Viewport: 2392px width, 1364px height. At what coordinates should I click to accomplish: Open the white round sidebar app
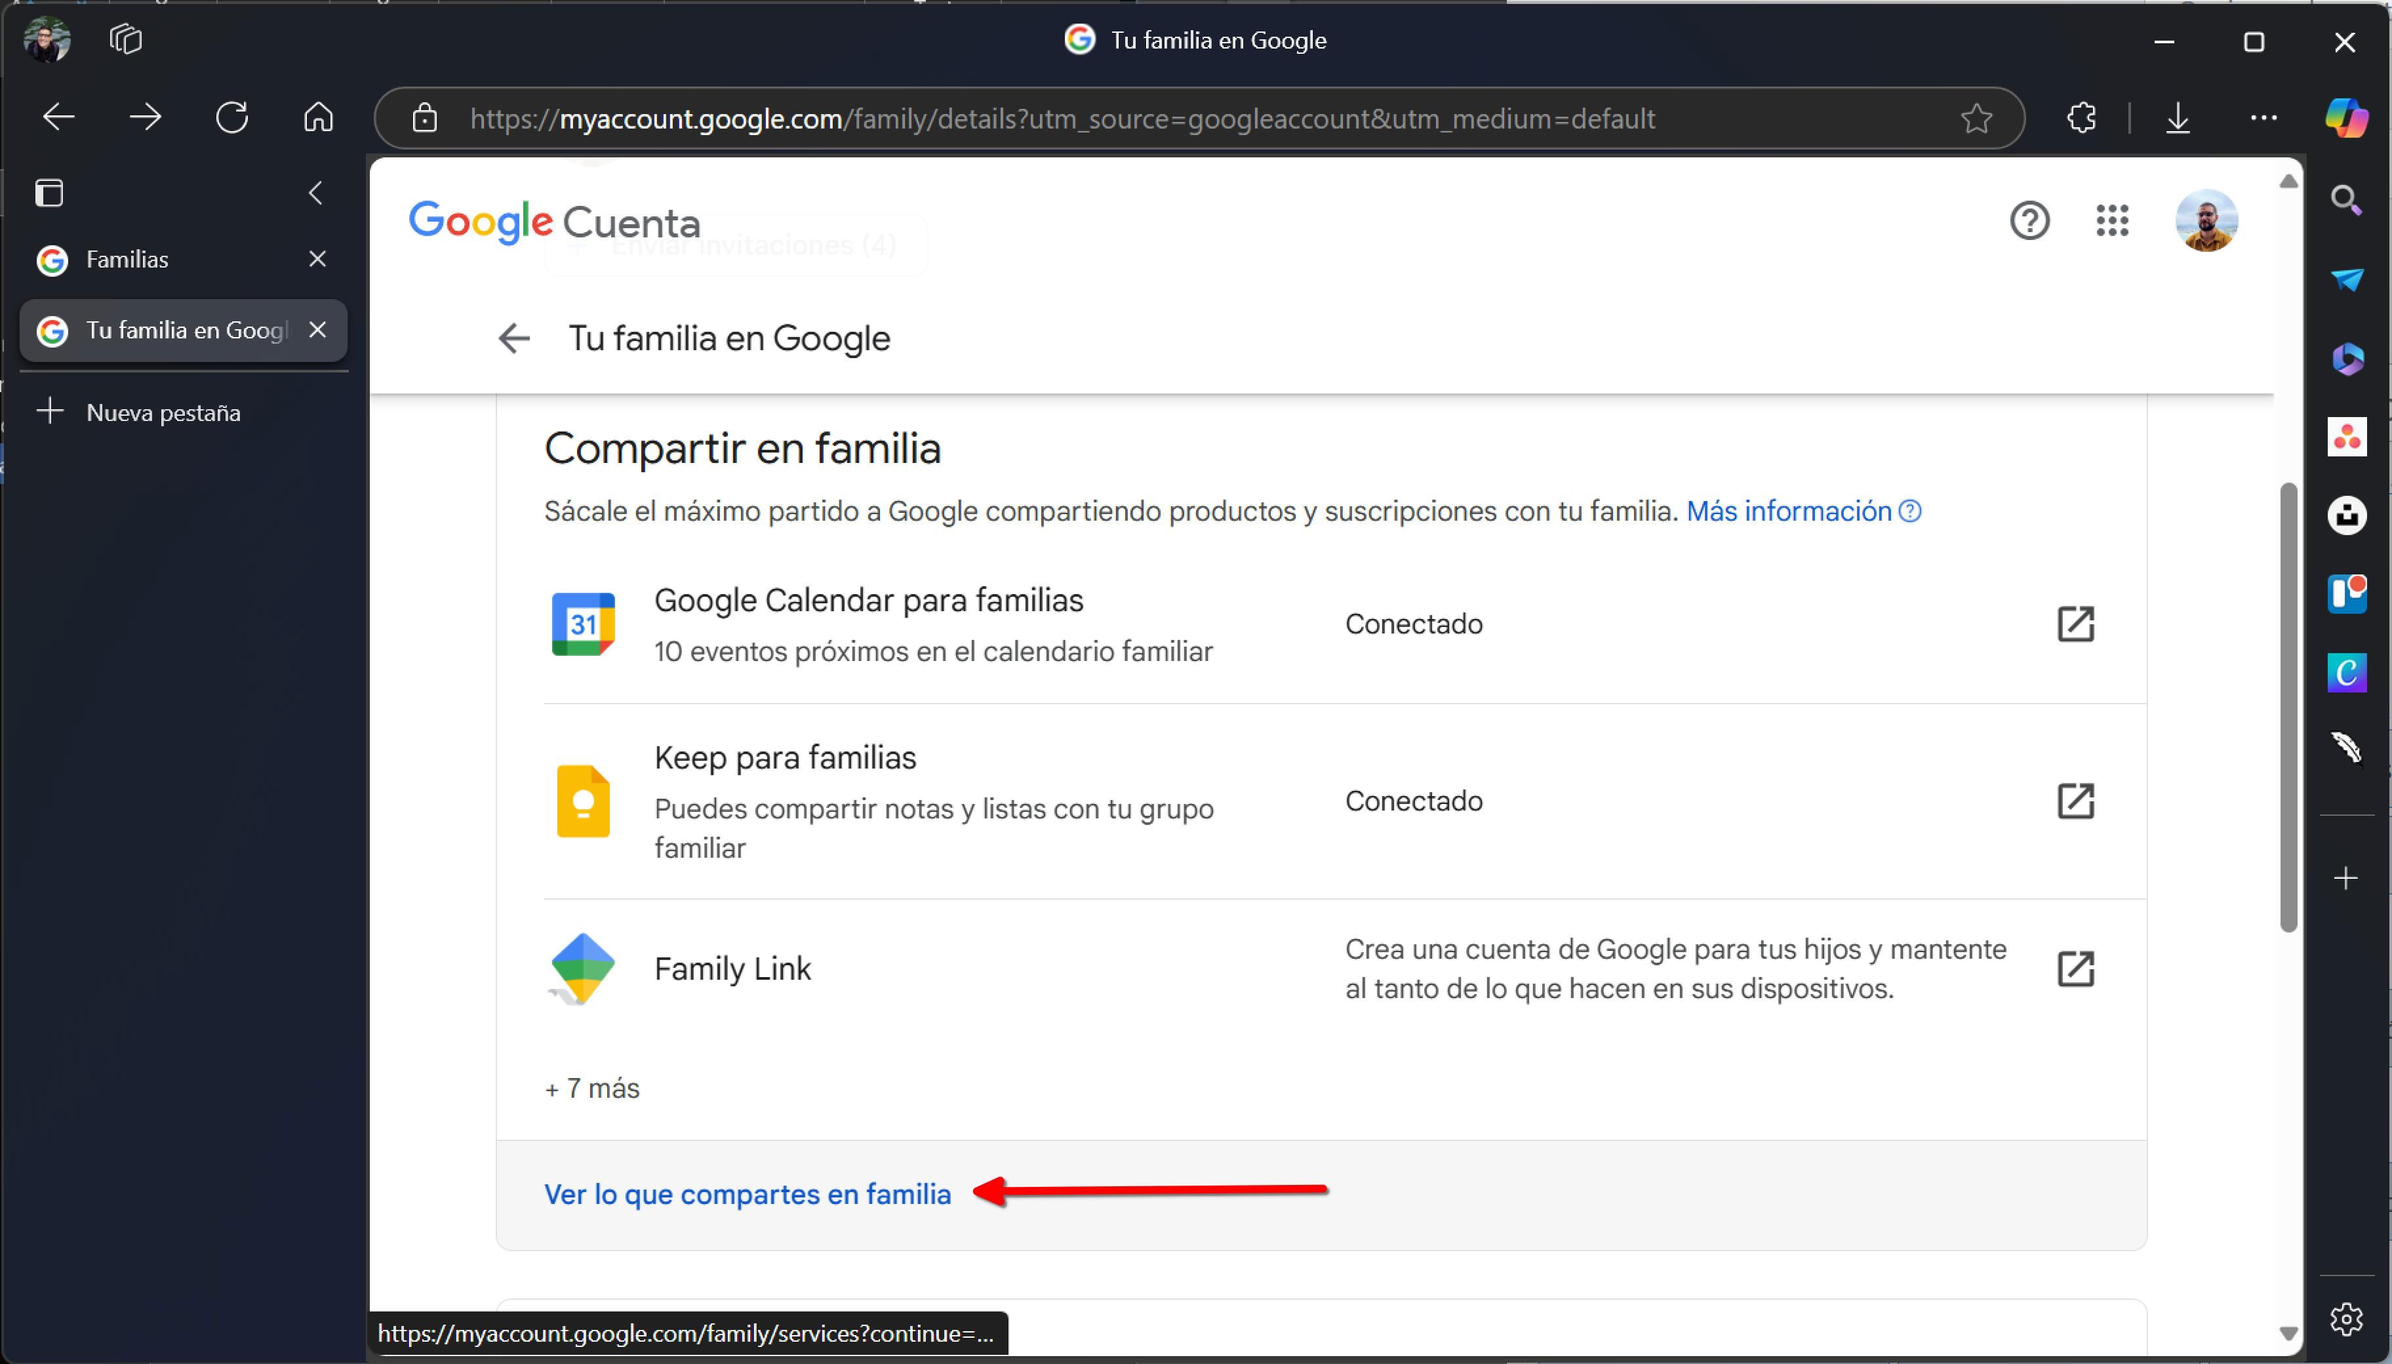tap(2346, 515)
